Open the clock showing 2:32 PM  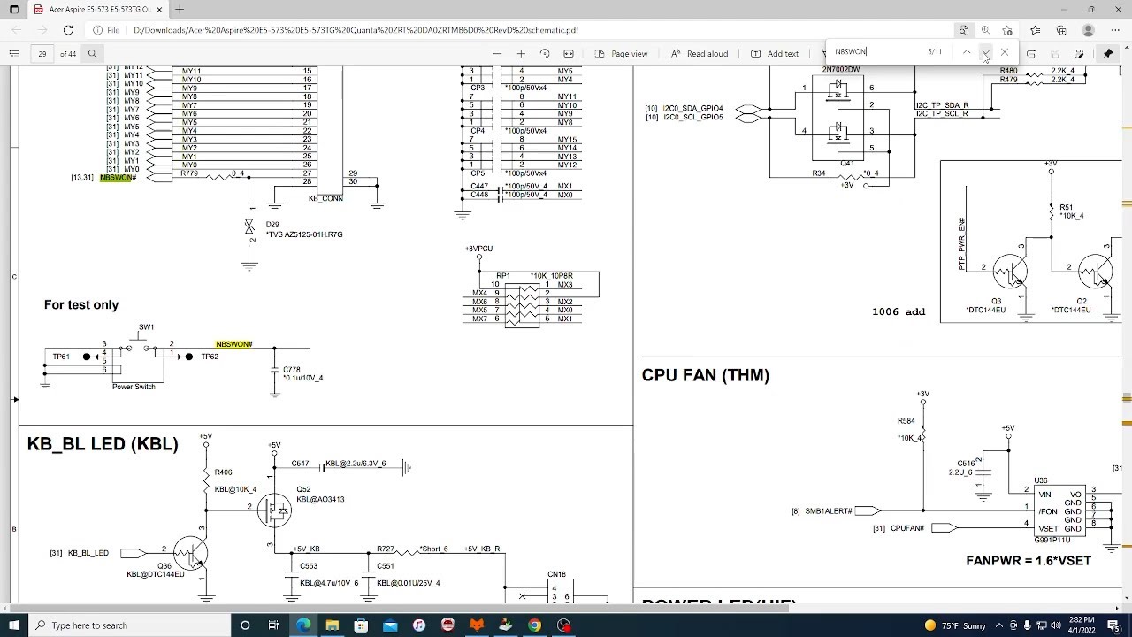(x=1082, y=625)
